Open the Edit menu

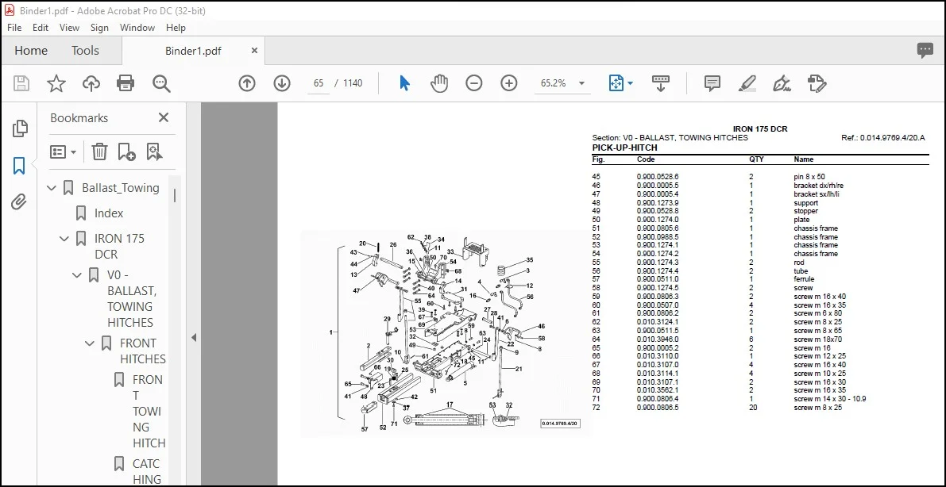[41, 28]
